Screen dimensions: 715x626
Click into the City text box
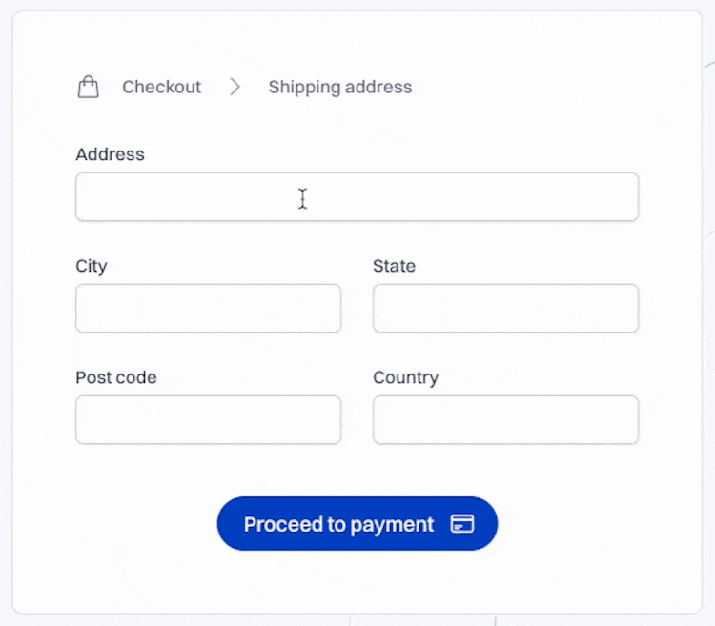click(208, 309)
